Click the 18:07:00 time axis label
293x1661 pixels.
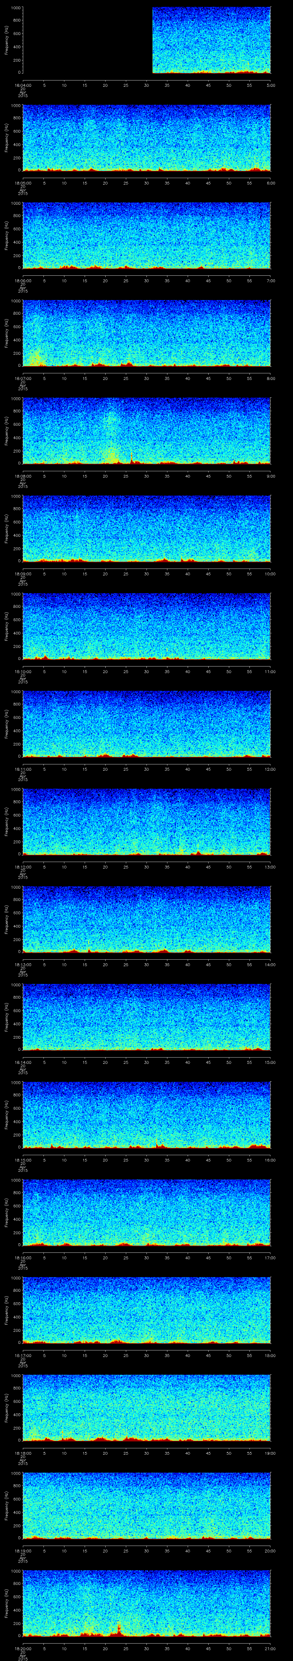point(23,378)
